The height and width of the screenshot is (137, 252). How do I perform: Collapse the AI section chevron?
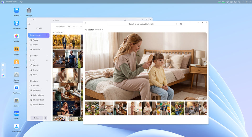[x=47, y=61]
